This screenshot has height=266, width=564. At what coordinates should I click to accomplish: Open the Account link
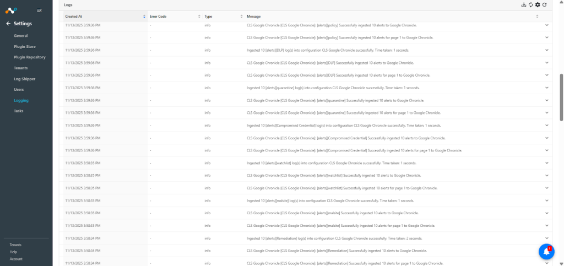16,259
